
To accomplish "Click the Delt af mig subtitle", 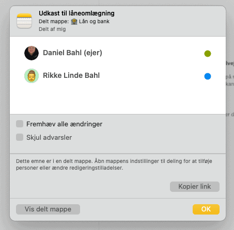I will tap(52, 29).
